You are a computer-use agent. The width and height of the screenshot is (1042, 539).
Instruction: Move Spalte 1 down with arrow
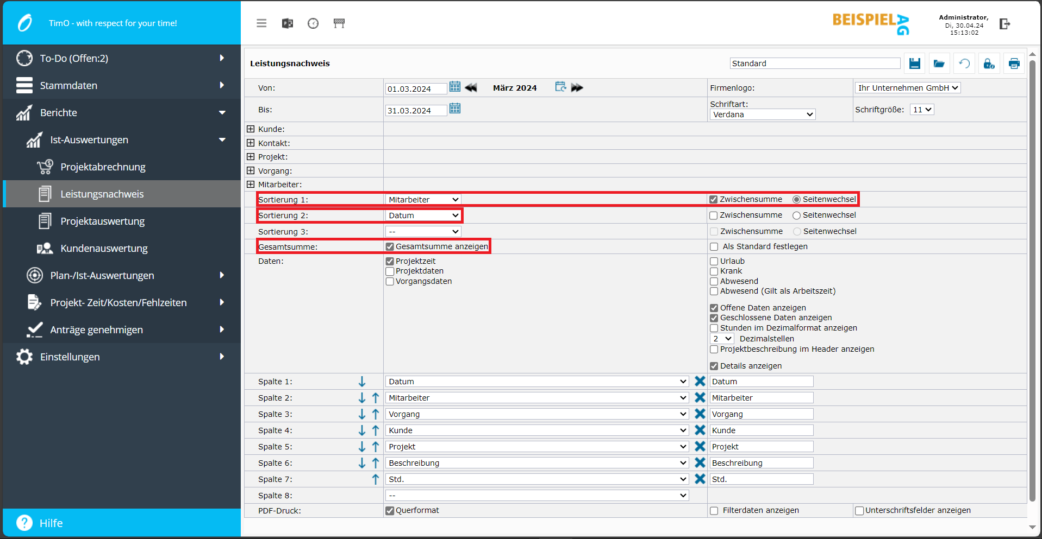click(362, 382)
